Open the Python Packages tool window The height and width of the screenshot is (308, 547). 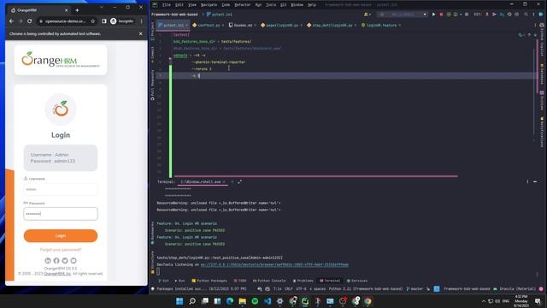coord(209,281)
